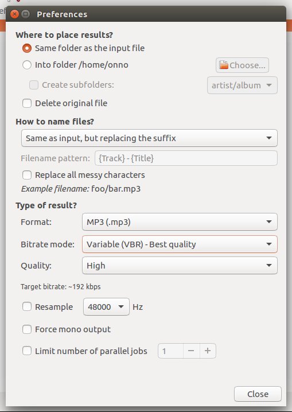Open the artist/album subfolder dropdown
The width and height of the screenshot is (292, 412).
(x=242, y=85)
